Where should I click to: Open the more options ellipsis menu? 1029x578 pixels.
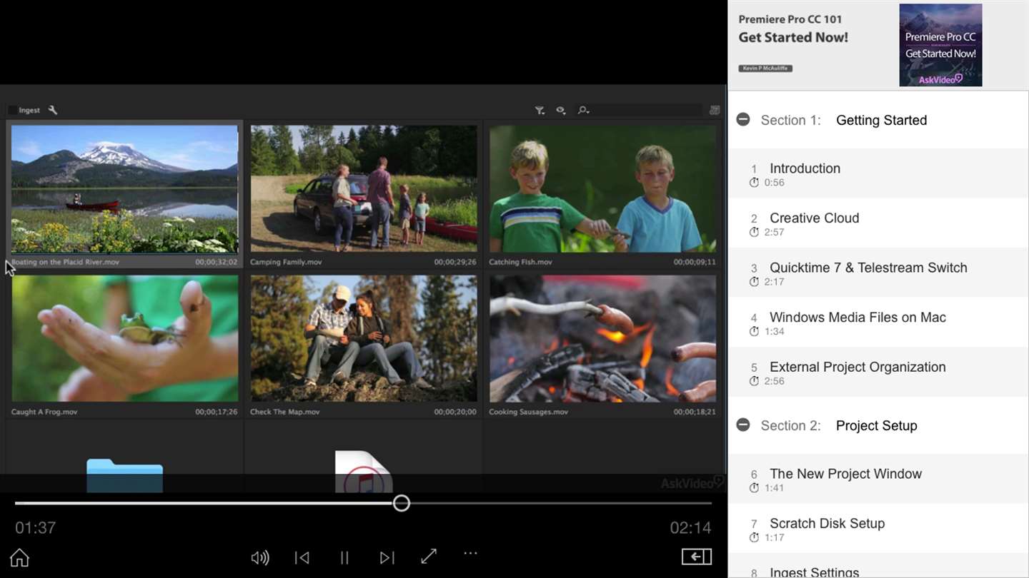point(470,553)
